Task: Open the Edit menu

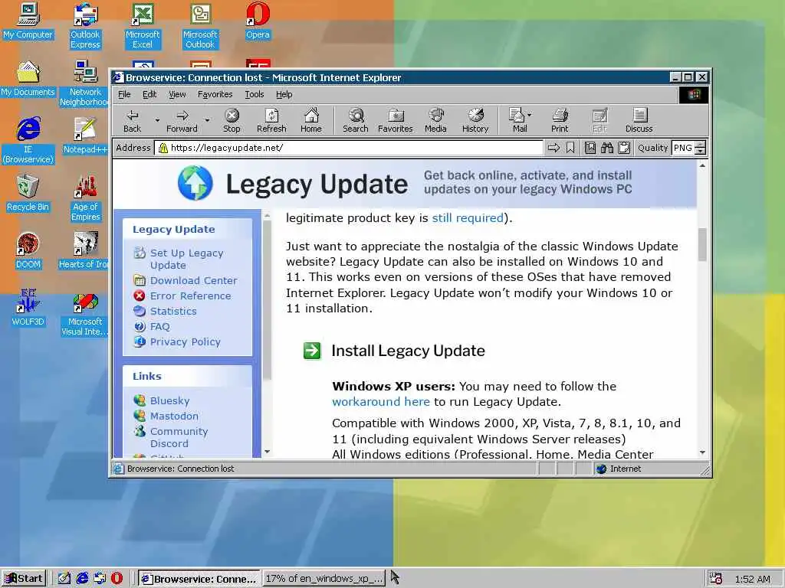Action: point(149,94)
